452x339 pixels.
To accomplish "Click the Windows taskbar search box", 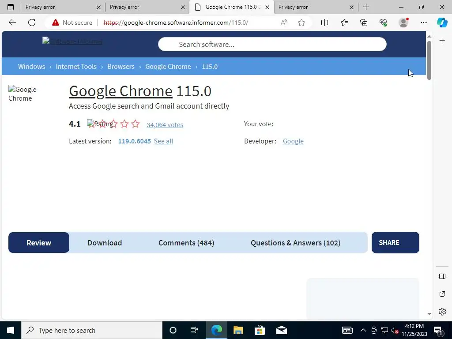I will (92, 330).
